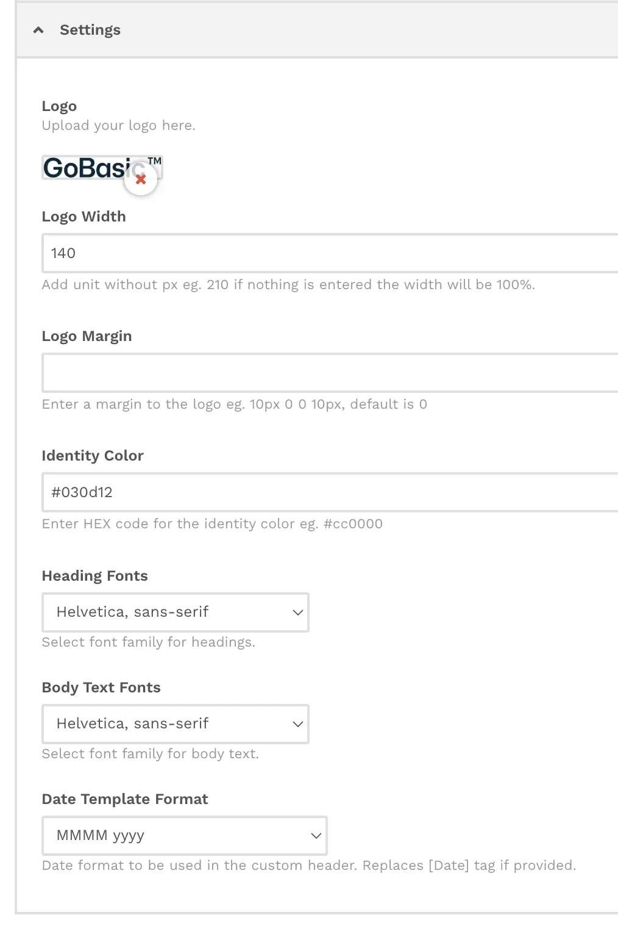Click the HEX code hint under Identity Color

(212, 524)
